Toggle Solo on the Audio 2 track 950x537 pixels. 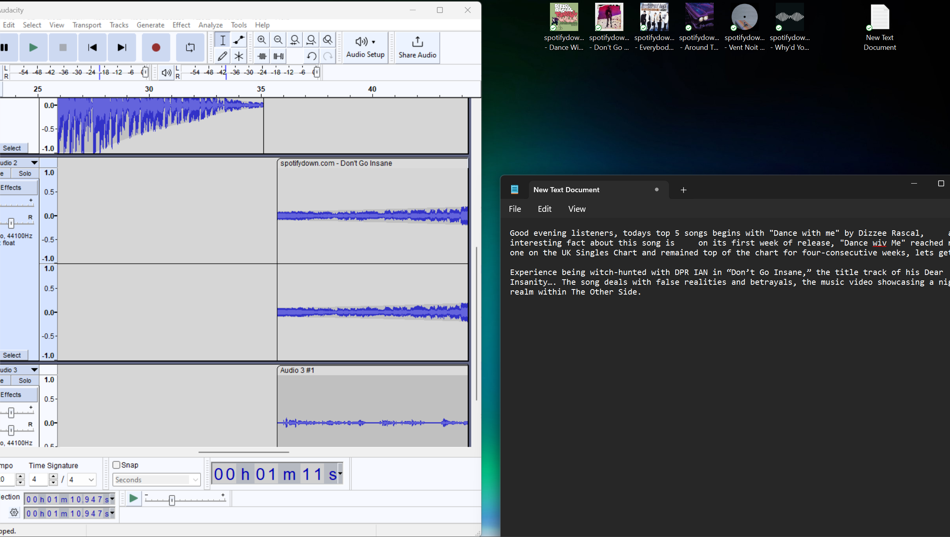(x=25, y=173)
